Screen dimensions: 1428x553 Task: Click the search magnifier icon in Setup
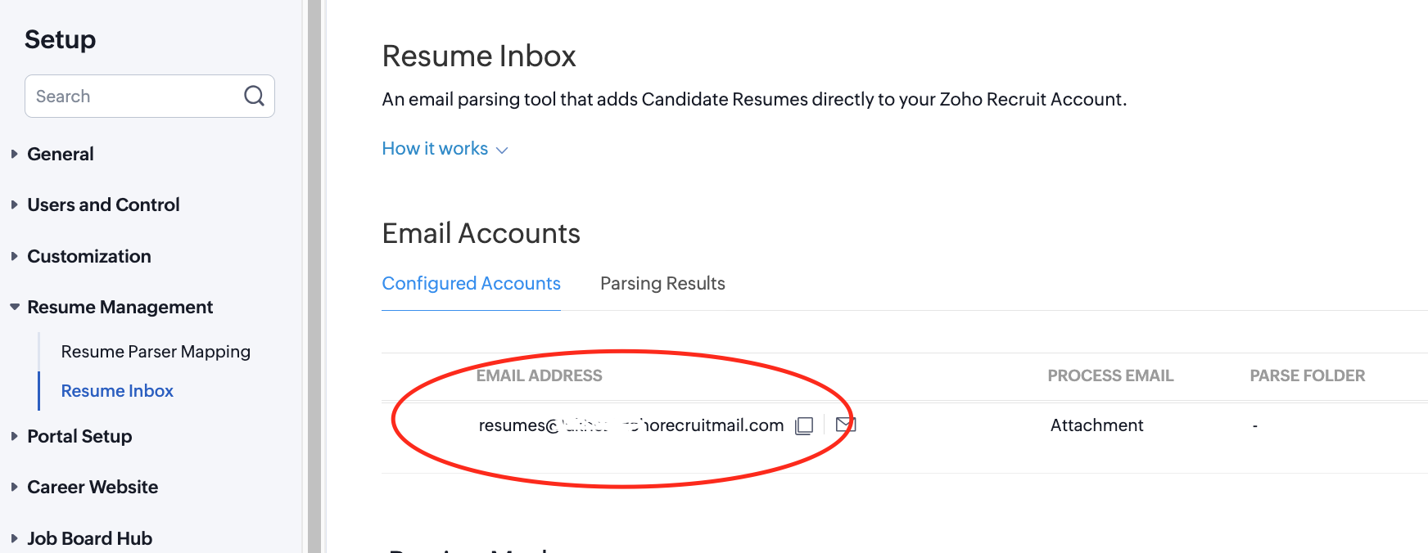click(254, 96)
